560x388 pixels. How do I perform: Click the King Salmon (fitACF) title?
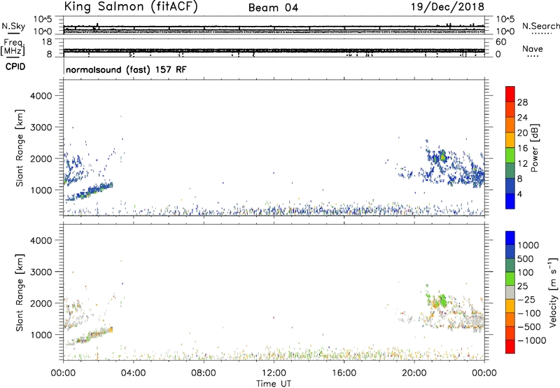131,6
